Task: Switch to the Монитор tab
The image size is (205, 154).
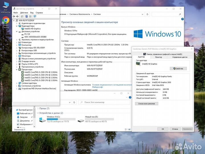Action: click(x=159, y=57)
